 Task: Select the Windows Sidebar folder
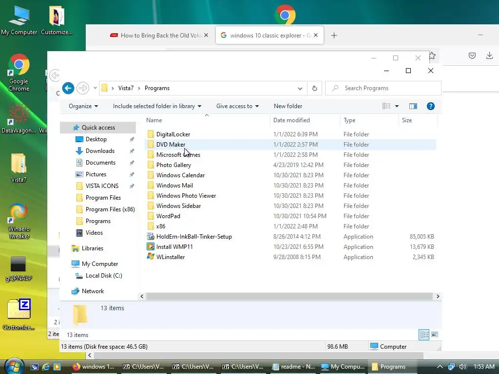coord(178,206)
